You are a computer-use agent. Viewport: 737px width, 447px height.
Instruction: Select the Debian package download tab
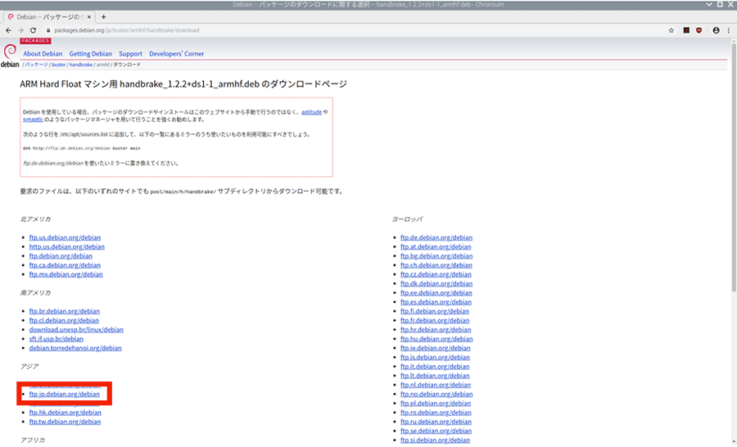pyautogui.click(x=49, y=17)
